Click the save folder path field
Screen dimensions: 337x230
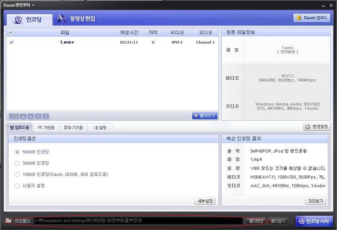[x=138, y=221]
